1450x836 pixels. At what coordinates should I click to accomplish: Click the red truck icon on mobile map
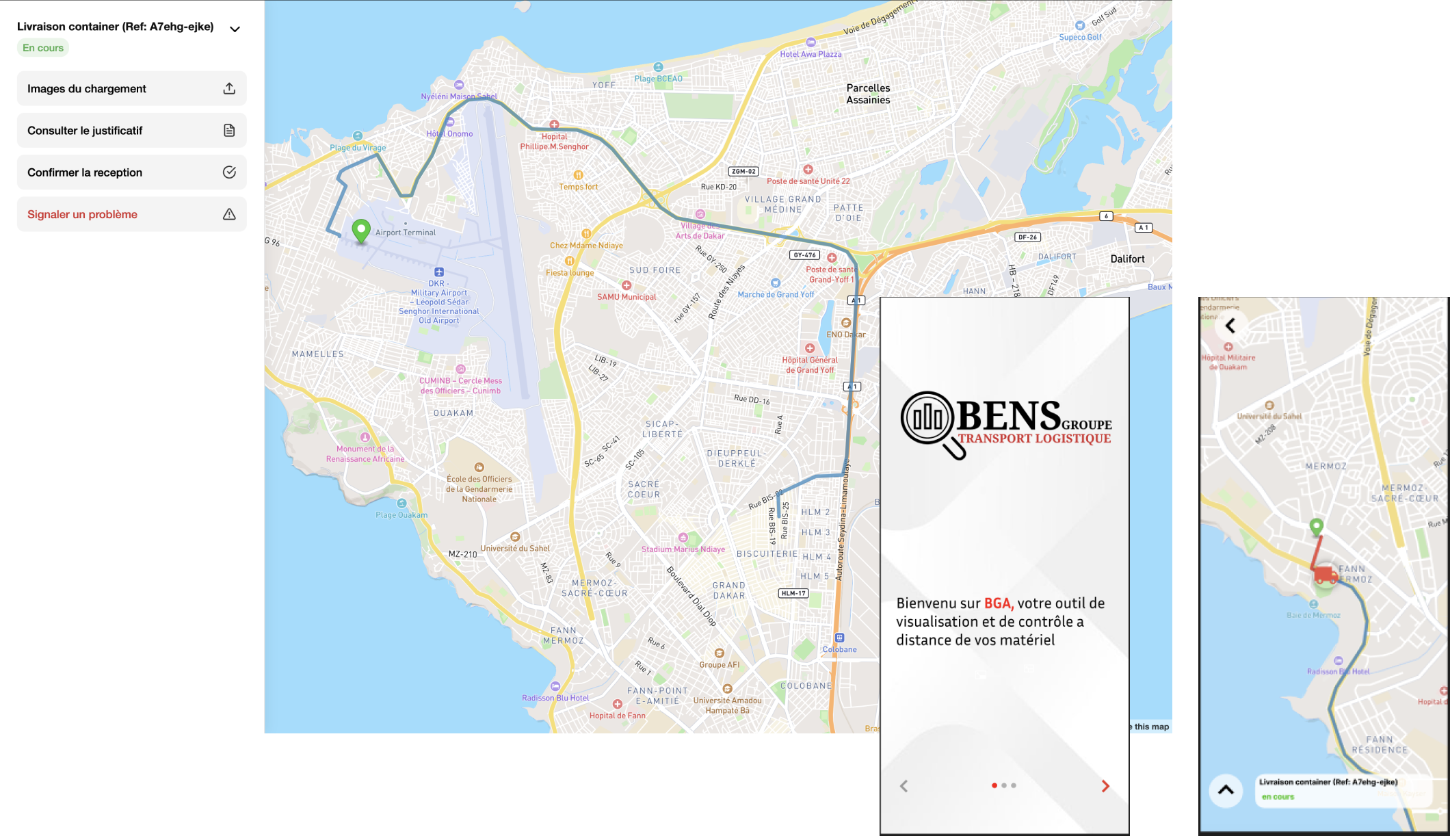1325,575
